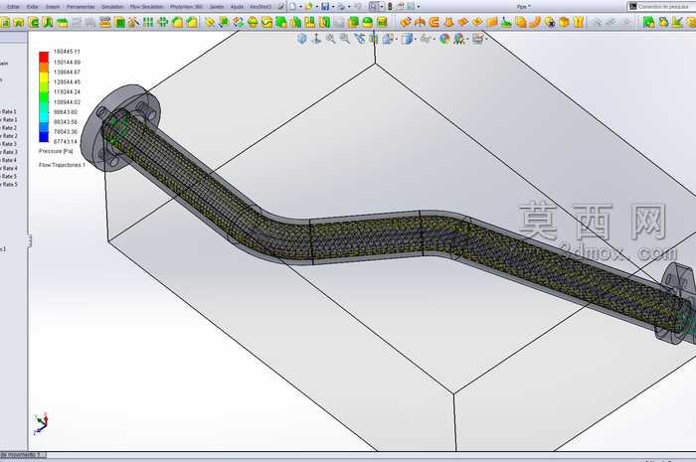
Task: Open the KeyShot3 menu
Action: pos(261,7)
